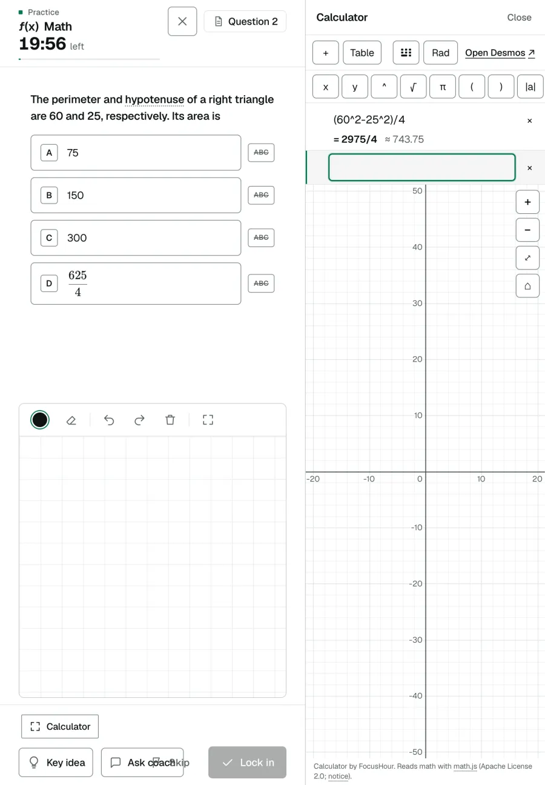Select the (60^2-25^2)/4 expression
This screenshot has height=785, width=545.
[369, 120]
